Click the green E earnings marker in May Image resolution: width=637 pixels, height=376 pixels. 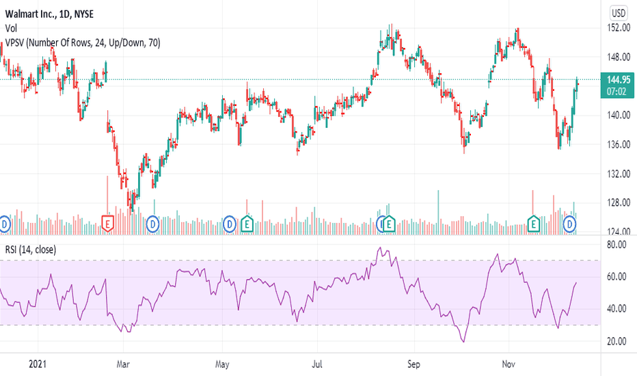pos(247,224)
